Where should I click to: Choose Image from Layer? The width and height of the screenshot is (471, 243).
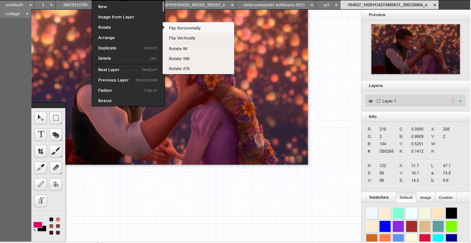(x=128, y=17)
